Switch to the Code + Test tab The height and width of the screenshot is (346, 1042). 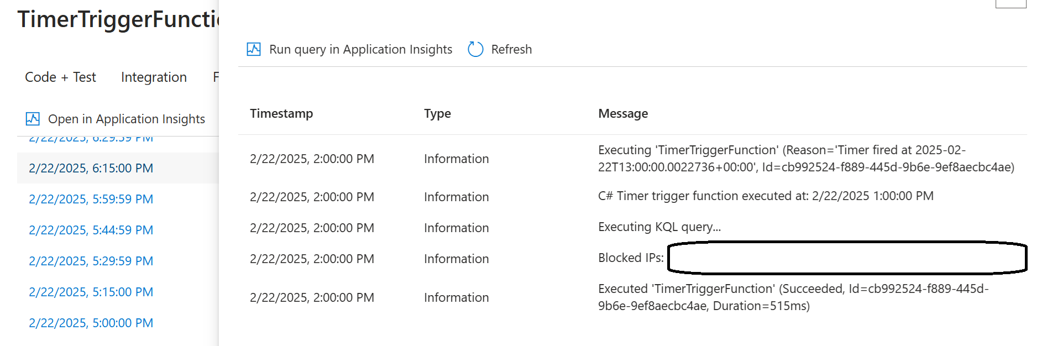(x=60, y=77)
